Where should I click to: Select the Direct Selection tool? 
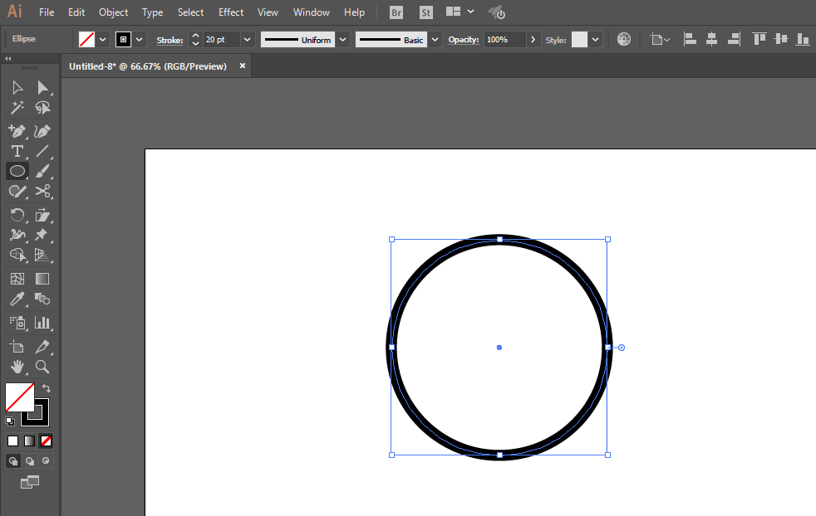(42, 87)
